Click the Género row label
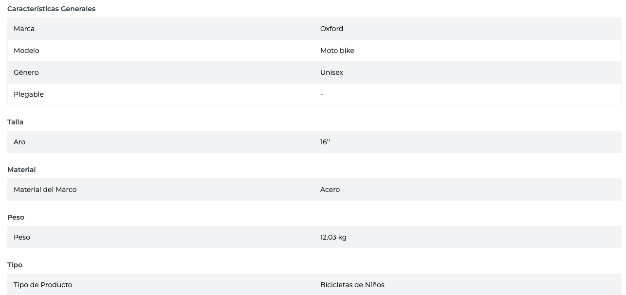The height and width of the screenshot is (295, 626). tap(26, 72)
